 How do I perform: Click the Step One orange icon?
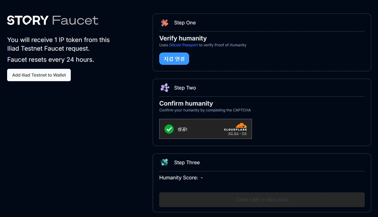click(x=164, y=23)
